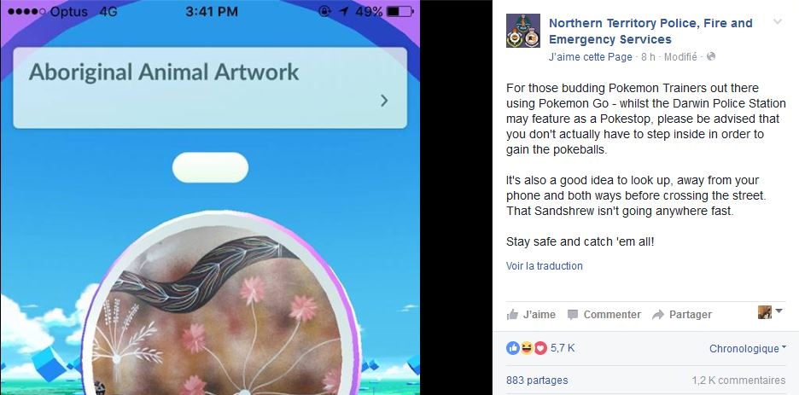Click the Northern Territory Police page avatar
Image resolution: width=799 pixels, height=395 pixels.
click(522, 31)
